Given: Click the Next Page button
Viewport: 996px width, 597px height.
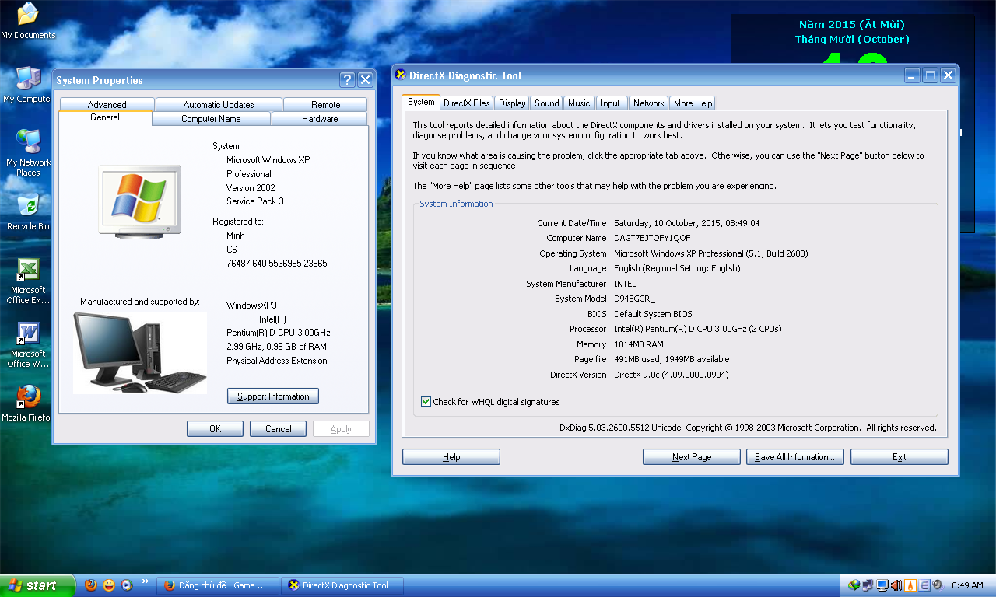Looking at the screenshot, I should 692,457.
